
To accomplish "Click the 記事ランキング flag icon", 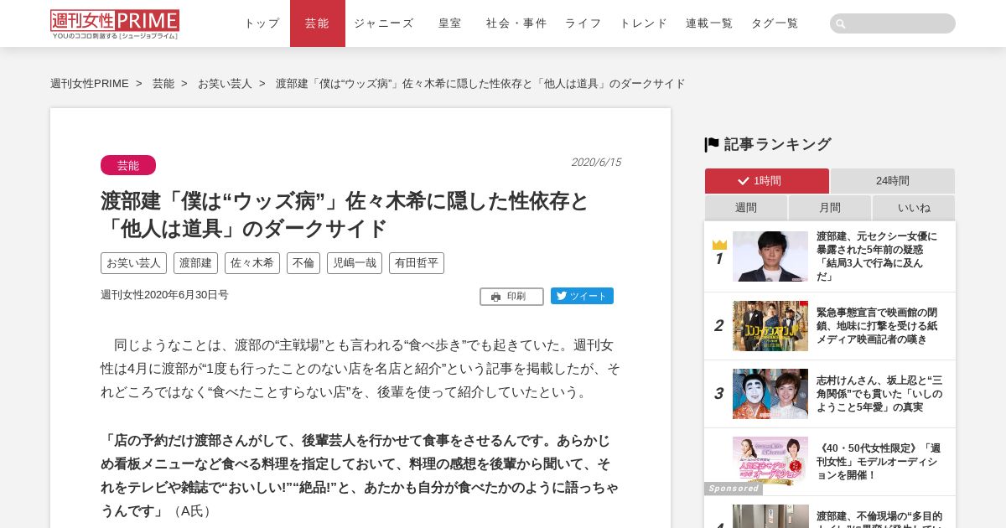I will (712, 144).
